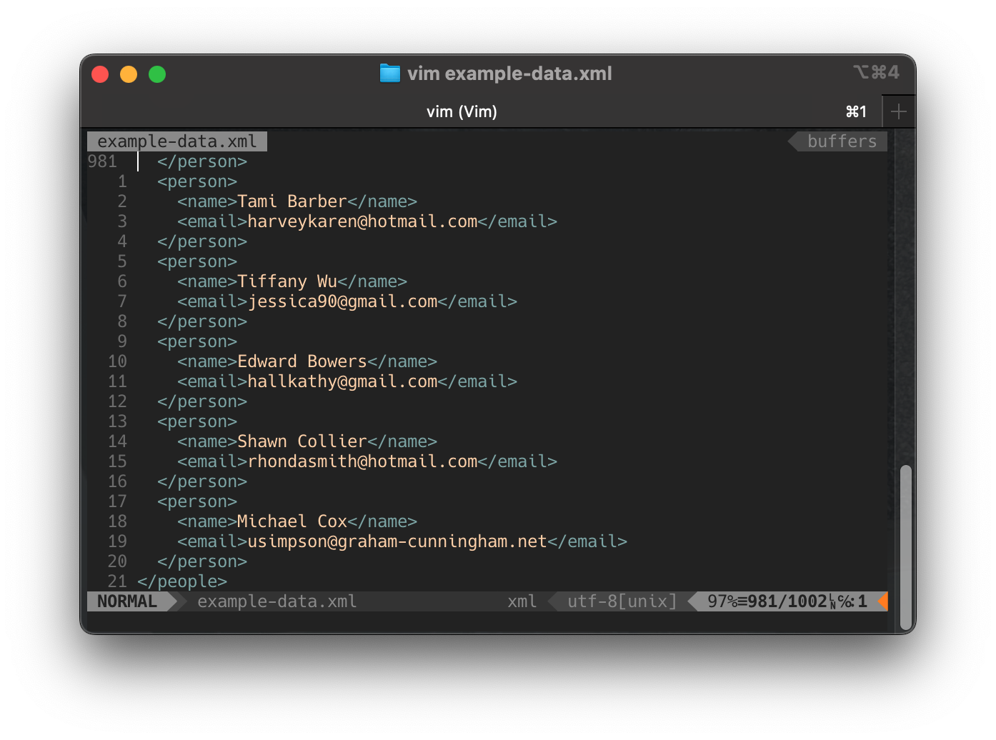This screenshot has width=996, height=740.
Task: Open the jessica90@gmail.com email link
Action: (x=342, y=301)
